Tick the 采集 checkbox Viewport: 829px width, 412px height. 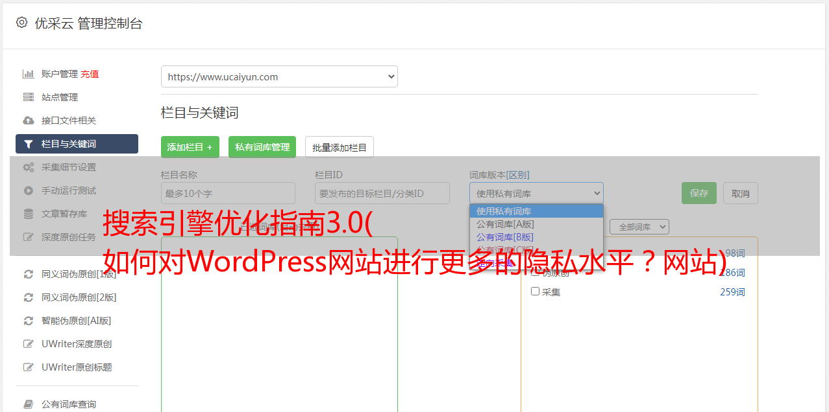(x=536, y=292)
